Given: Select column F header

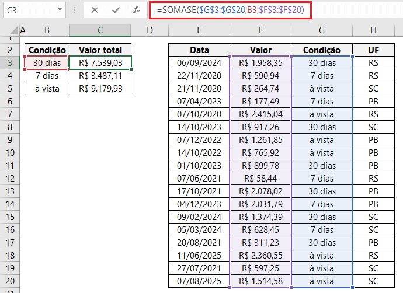Looking at the screenshot, I should click(260, 30).
